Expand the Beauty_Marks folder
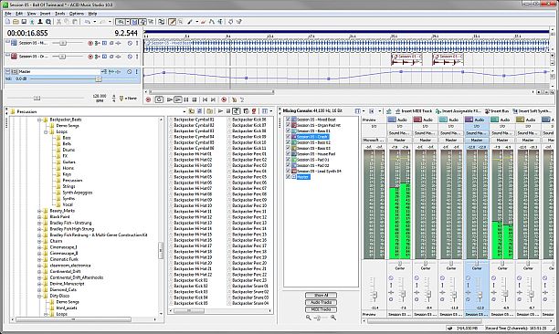Screen dimensions: 559x334 coord(39,211)
